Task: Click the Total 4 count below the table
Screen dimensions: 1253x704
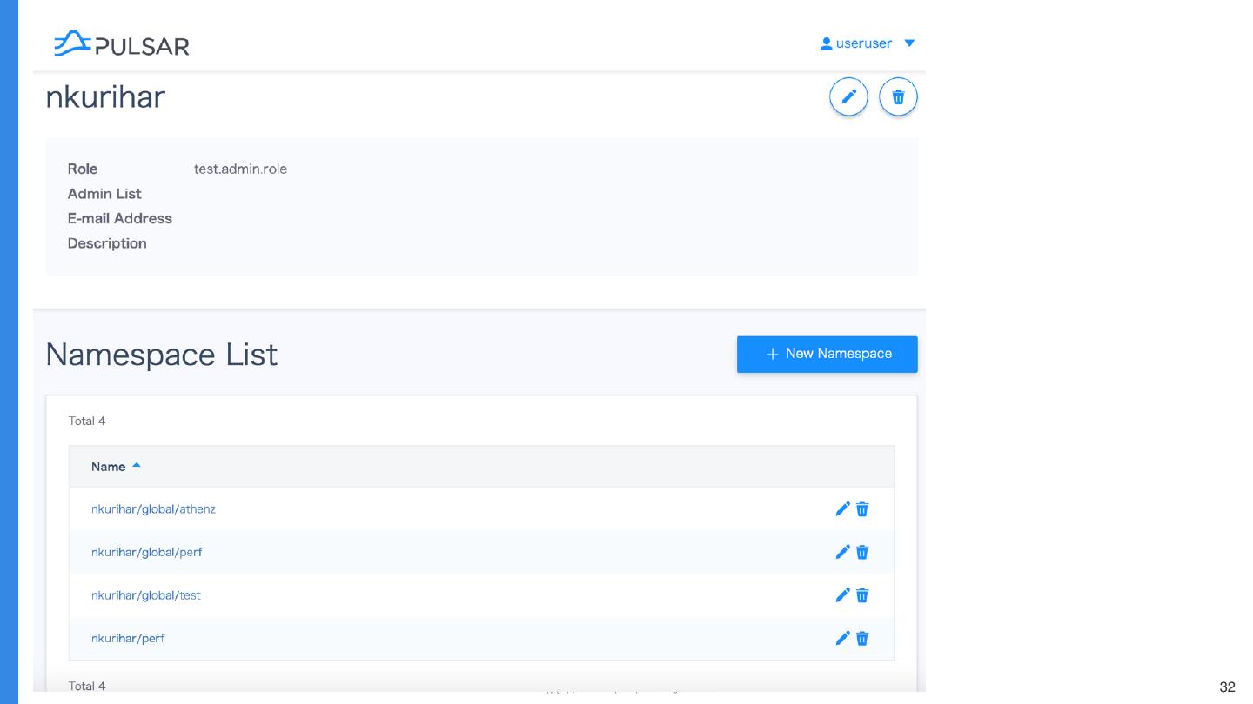Action: (x=87, y=686)
